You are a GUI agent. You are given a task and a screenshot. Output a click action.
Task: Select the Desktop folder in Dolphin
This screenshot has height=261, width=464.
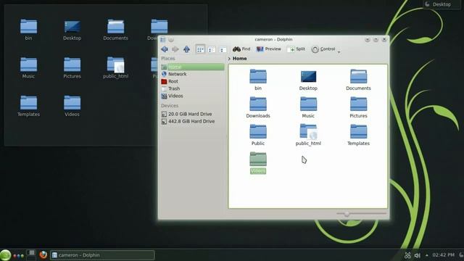click(308, 80)
